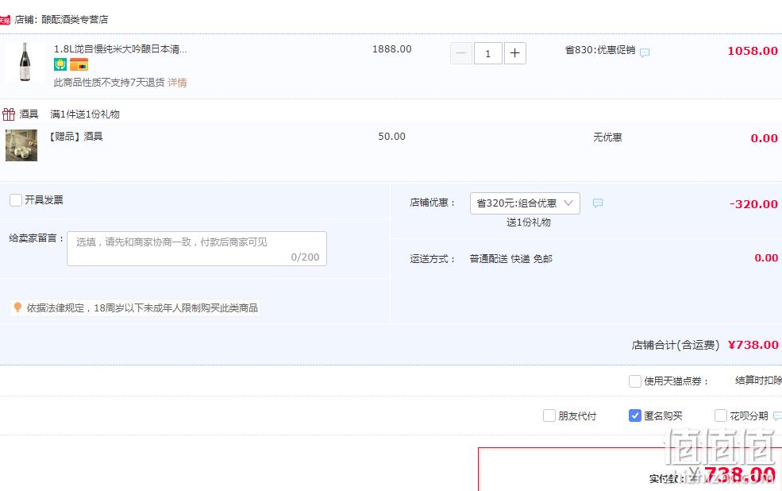Click the 无优惠 label on gift row
Image resolution: width=782 pixels, height=491 pixels.
(x=607, y=137)
